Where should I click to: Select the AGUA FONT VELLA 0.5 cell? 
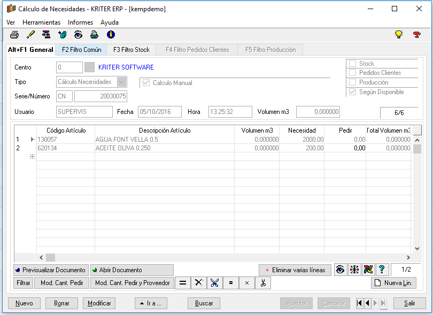[x=165, y=139]
